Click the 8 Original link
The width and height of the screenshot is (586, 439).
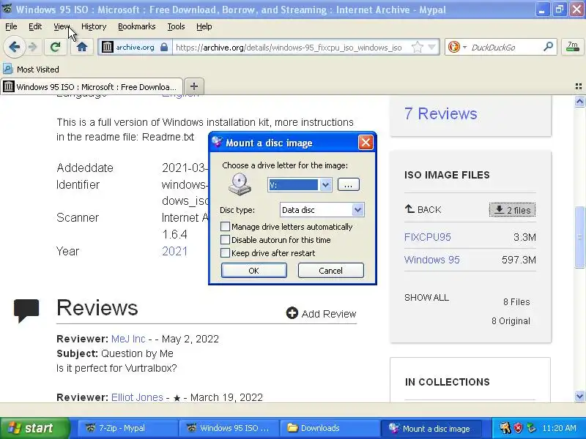point(511,321)
